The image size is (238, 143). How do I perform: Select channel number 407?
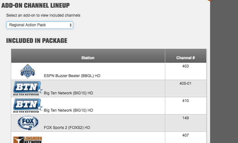pyautogui.click(x=185, y=135)
